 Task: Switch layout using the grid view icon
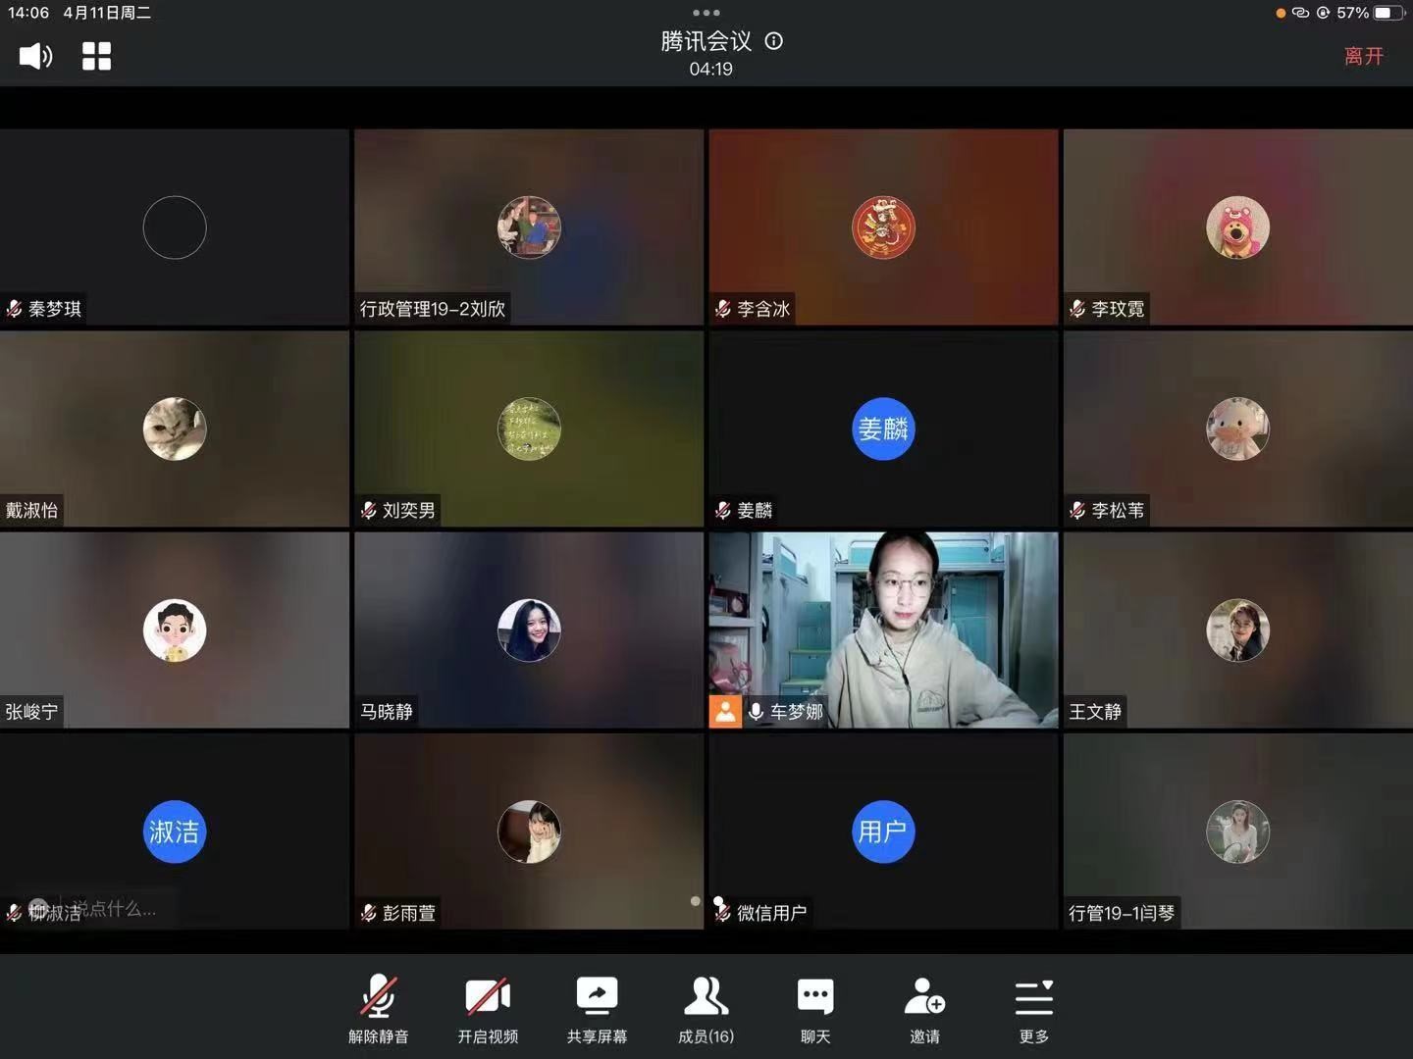click(x=96, y=56)
